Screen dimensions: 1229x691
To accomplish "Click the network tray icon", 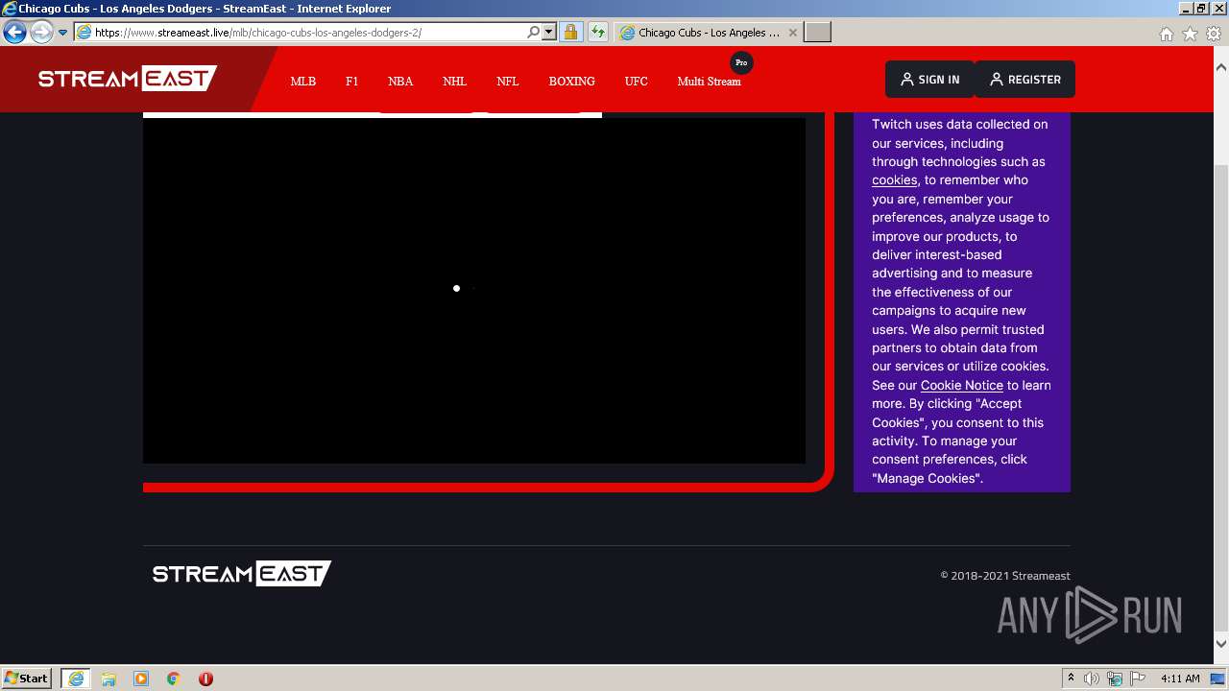I will pos(1115,679).
